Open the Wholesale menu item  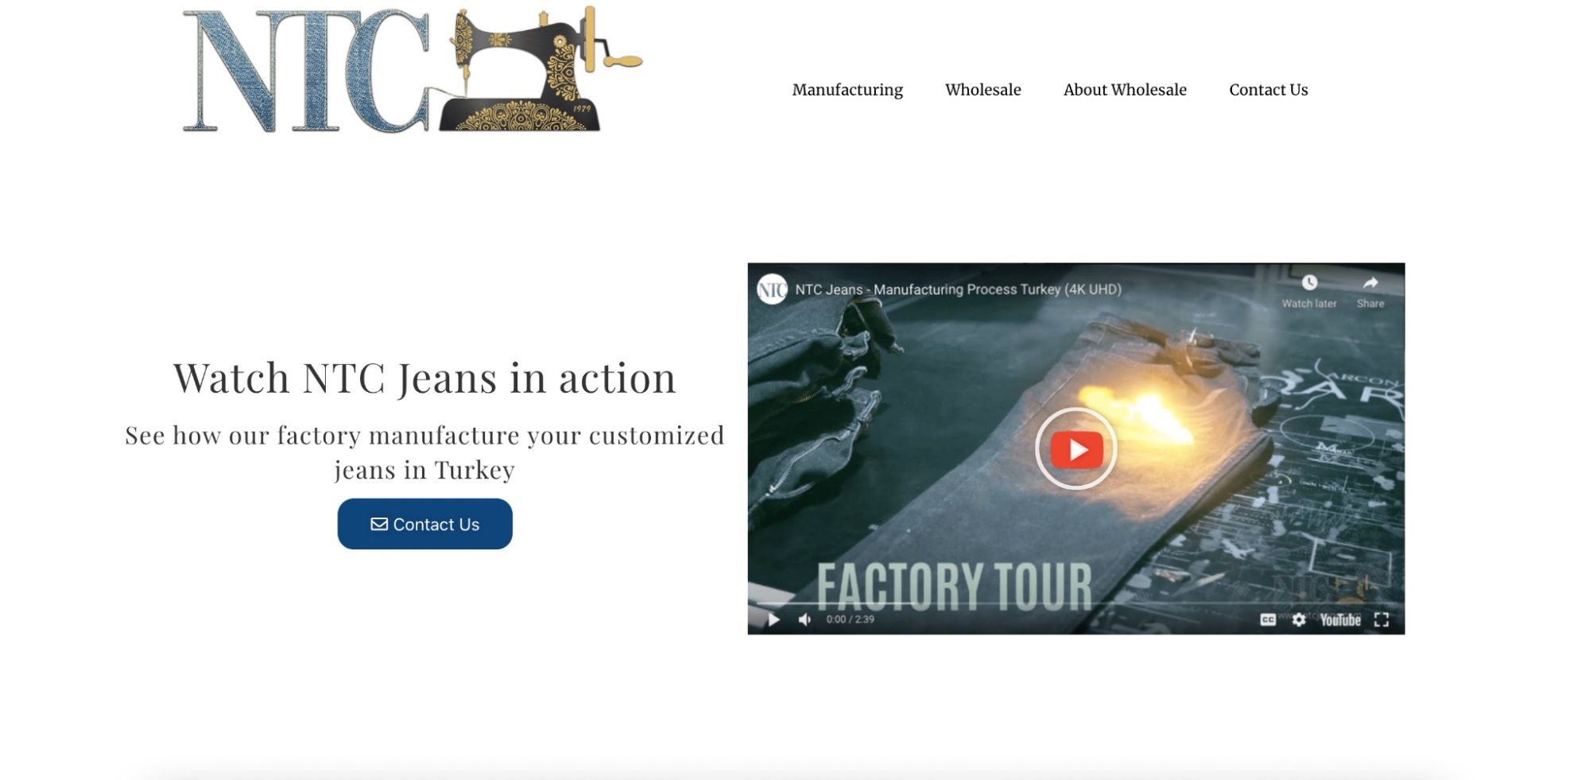983,90
